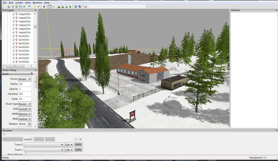278x161 pixels.
Task: Open the Create menu
Action: coord(19,2)
